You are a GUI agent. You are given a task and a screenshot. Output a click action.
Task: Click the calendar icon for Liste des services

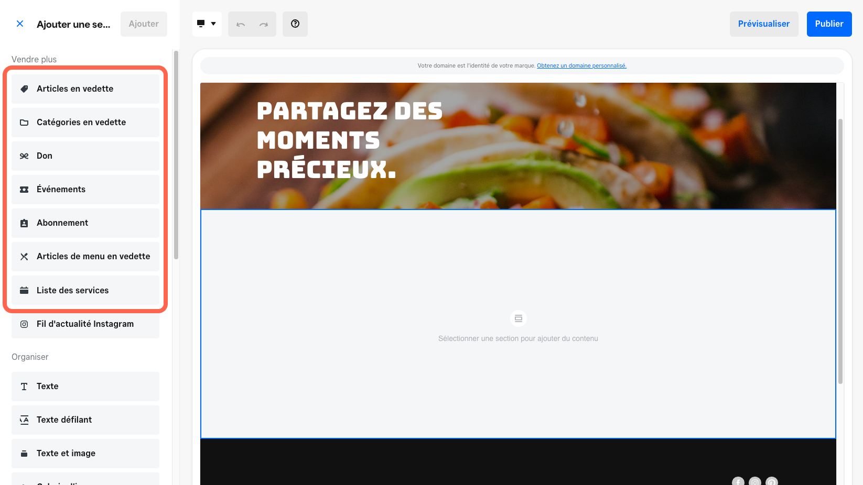pos(24,290)
